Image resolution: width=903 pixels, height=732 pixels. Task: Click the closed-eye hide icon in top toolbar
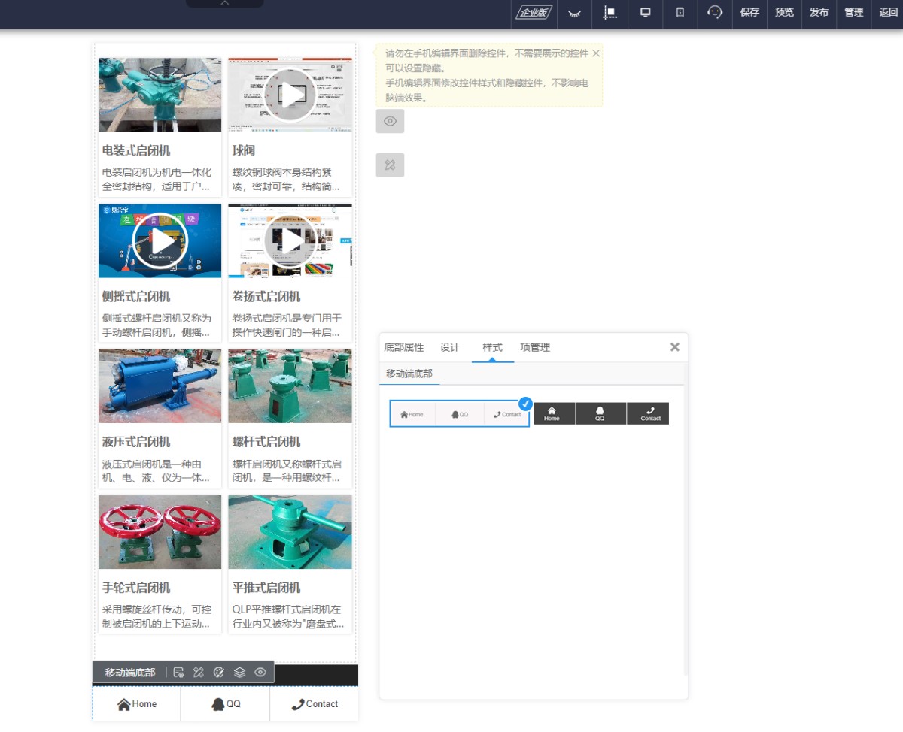point(574,13)
